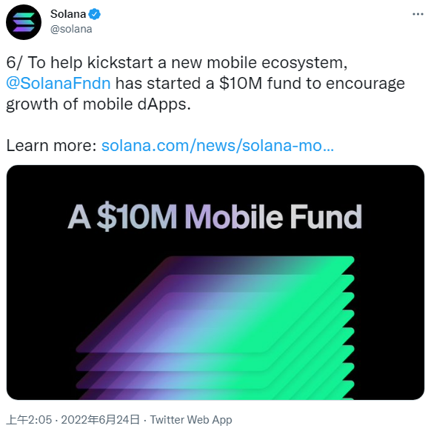Click the stacked green layers graphic
Viewport: 431px width, 431px height.
coord(215,327)
